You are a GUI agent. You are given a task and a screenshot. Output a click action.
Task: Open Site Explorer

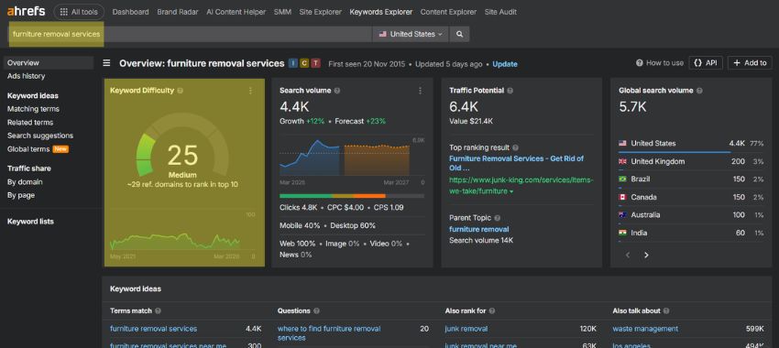(320, 12)
